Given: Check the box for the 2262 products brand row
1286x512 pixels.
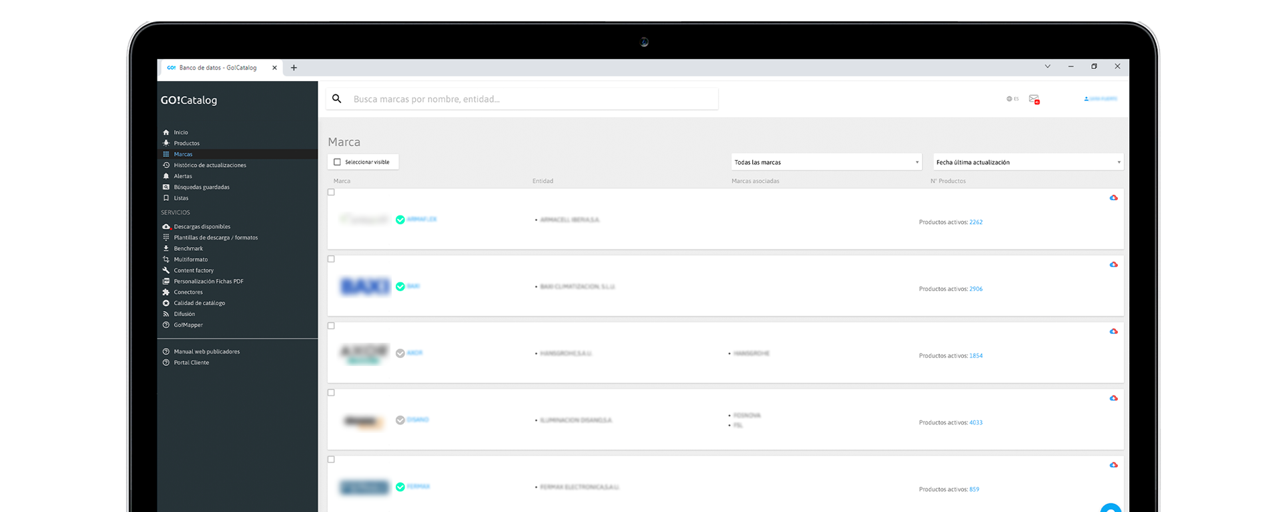Looking at the screenshot, I should [331, 192].
